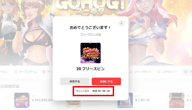Open the Baccarat game thumbnail on the right
The image size is (192, 110).
click(x=177, y=100)
